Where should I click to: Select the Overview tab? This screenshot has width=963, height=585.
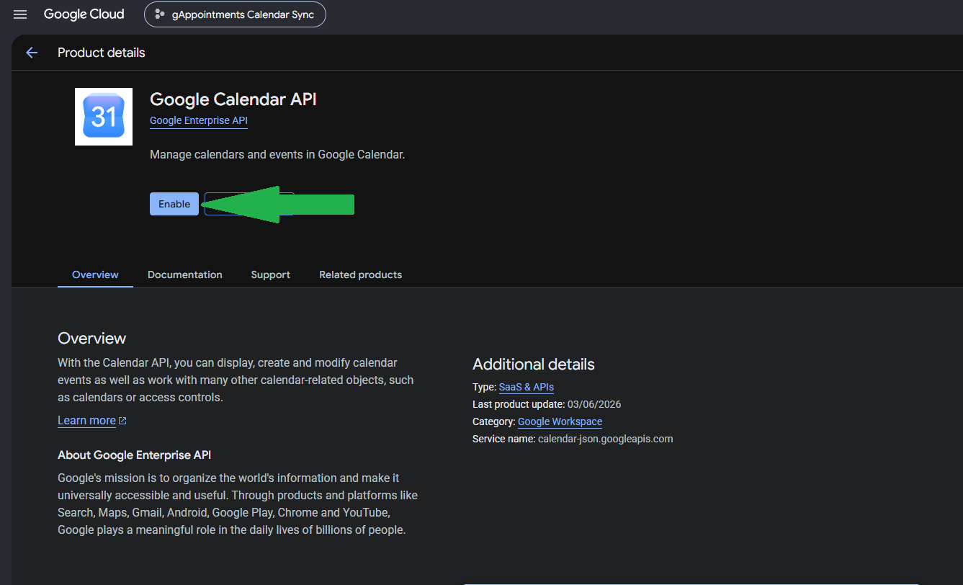(95, 274)
